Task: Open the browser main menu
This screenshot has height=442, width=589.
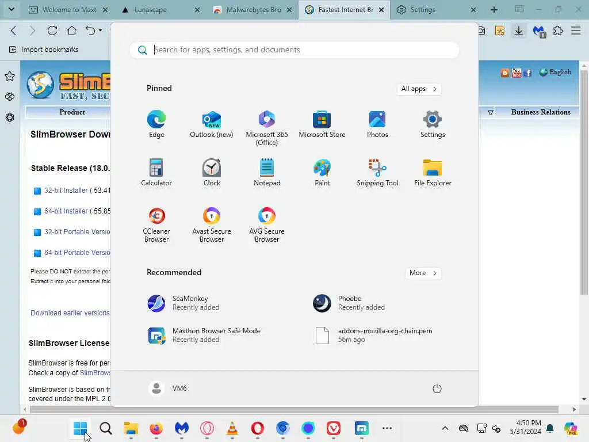Action: click(x=576, y=31)
